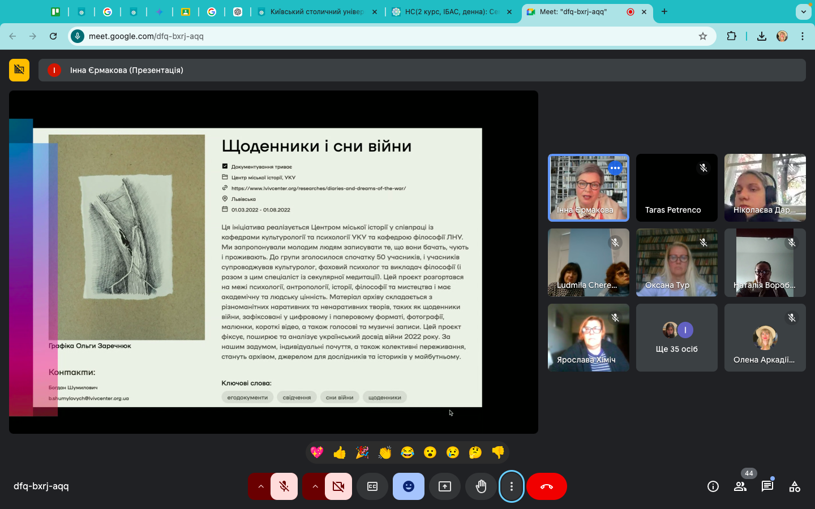Leave the call with red hang-up button
This screenshot has width=815, height=509.
[547, 486]
